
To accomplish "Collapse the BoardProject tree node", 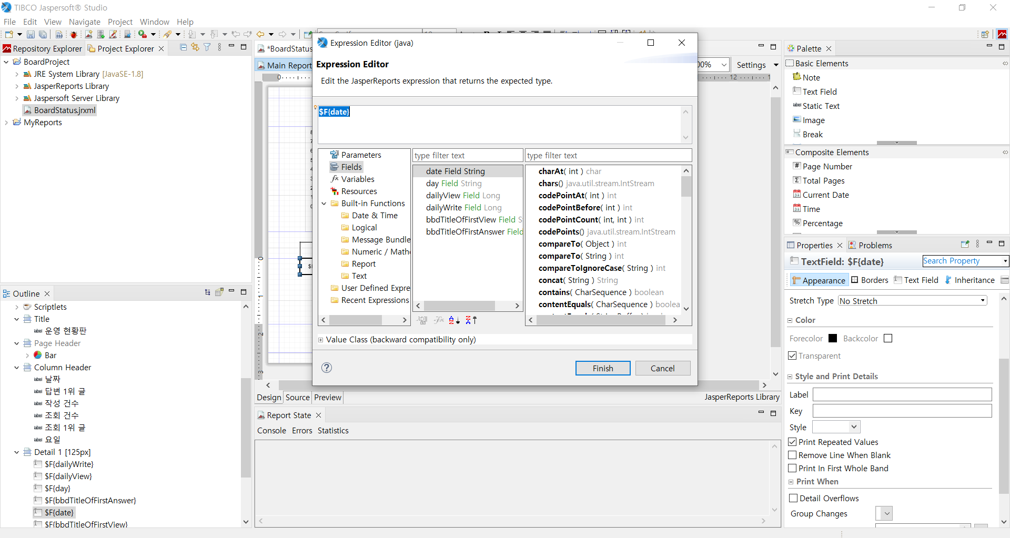I will [6, 62].
